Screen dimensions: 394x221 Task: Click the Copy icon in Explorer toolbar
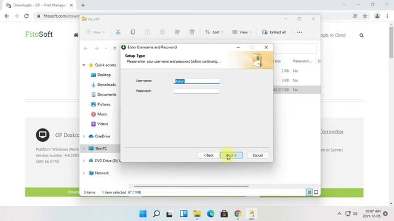click(x=133, y=32)
